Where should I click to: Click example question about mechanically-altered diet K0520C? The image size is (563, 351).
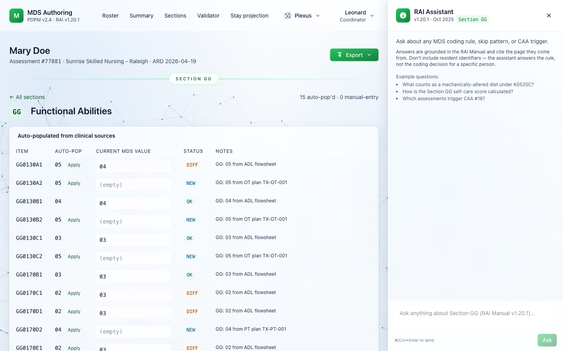(x=468, y=85)
